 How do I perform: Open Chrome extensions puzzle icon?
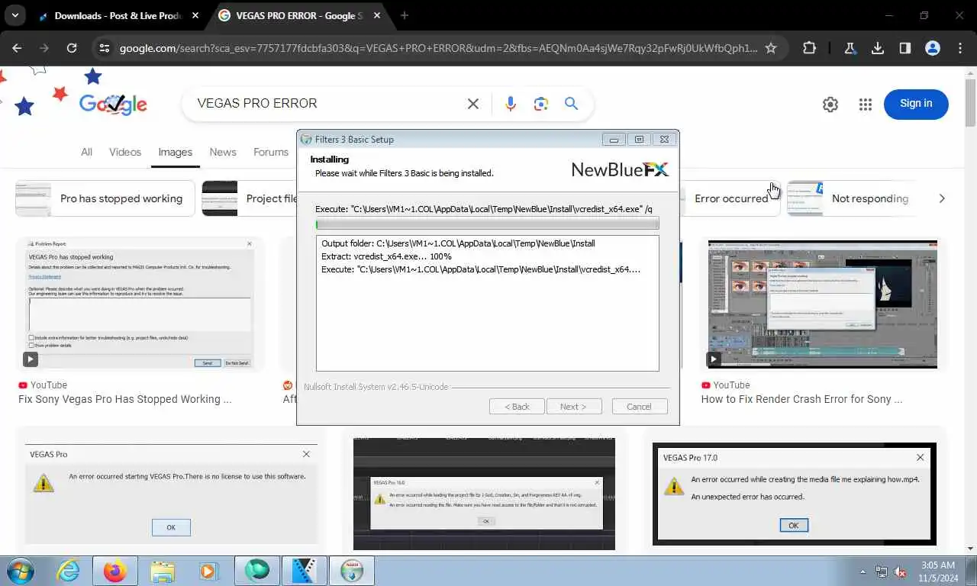pyautogui.click(x=809, y=48)
